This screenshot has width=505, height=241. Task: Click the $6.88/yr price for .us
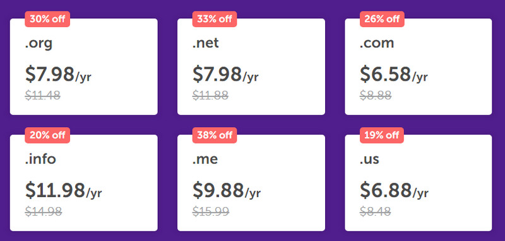(x=394, y=191)
